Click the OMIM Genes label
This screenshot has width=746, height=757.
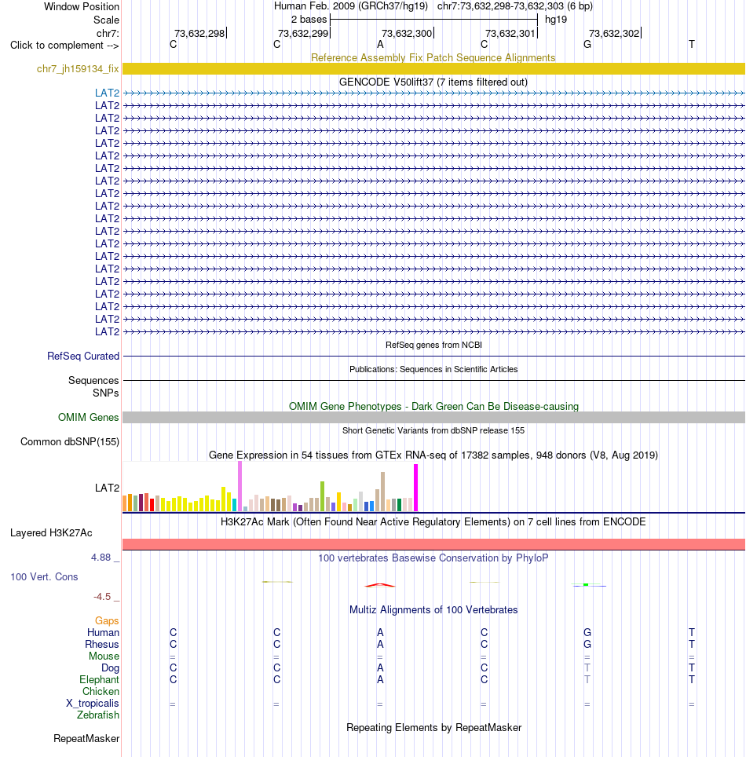89,417
